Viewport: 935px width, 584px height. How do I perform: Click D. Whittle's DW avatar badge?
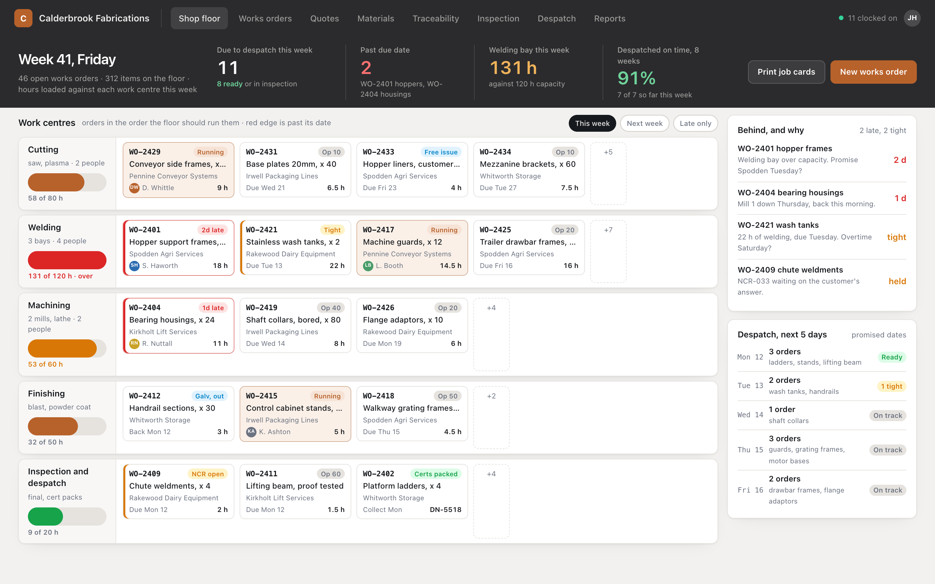coord(134,188)
